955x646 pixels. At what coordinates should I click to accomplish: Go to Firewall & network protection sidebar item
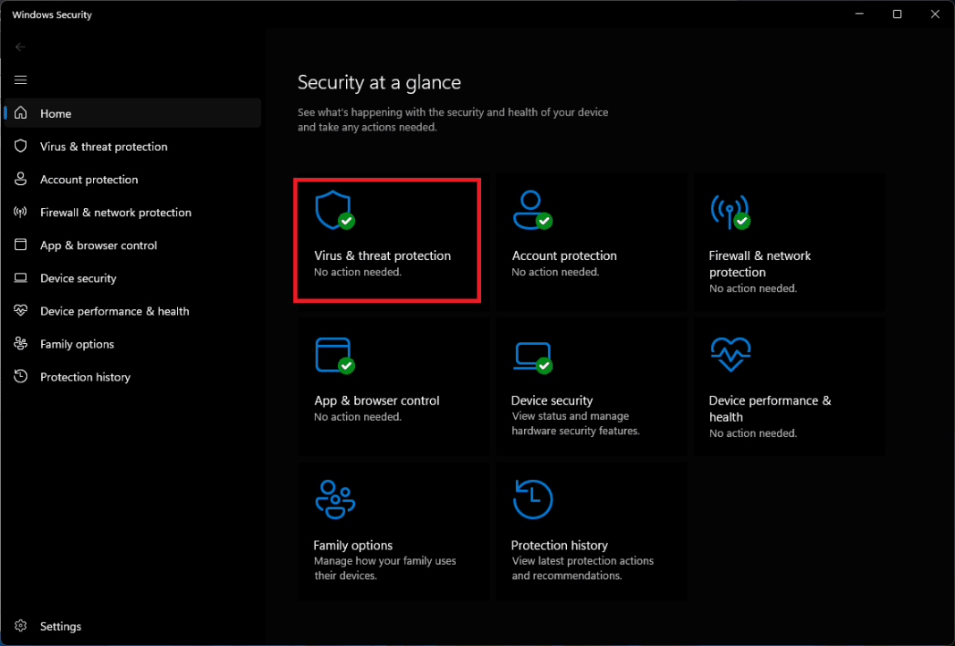pos(115,213)
